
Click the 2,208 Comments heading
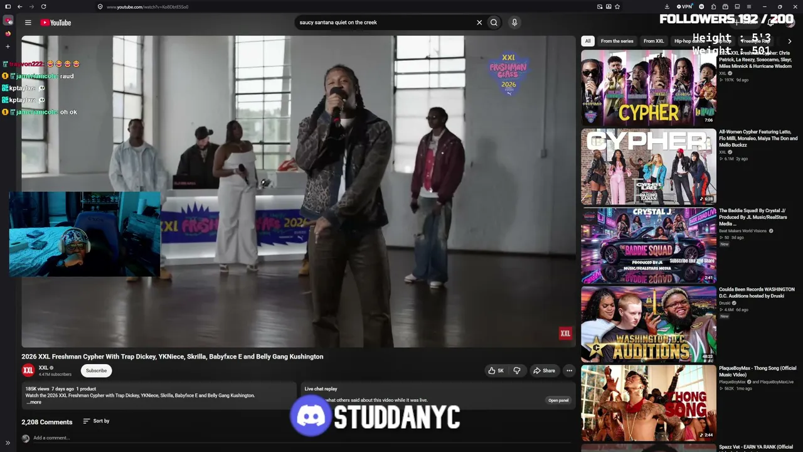pyautogui.click(x=47, y=422)
